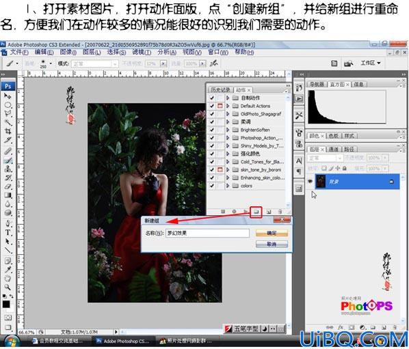Select the Clone Stamp tool

8,169
